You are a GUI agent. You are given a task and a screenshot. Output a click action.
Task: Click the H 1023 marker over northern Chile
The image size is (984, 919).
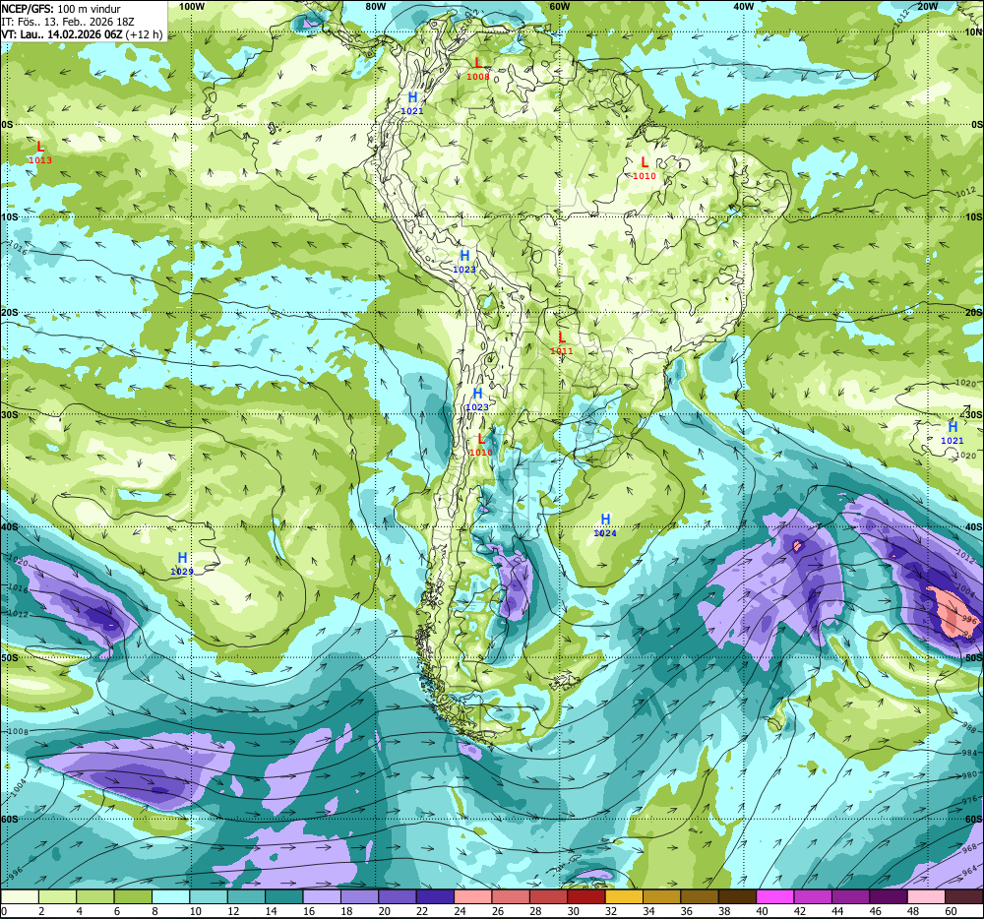pos(477,394)
